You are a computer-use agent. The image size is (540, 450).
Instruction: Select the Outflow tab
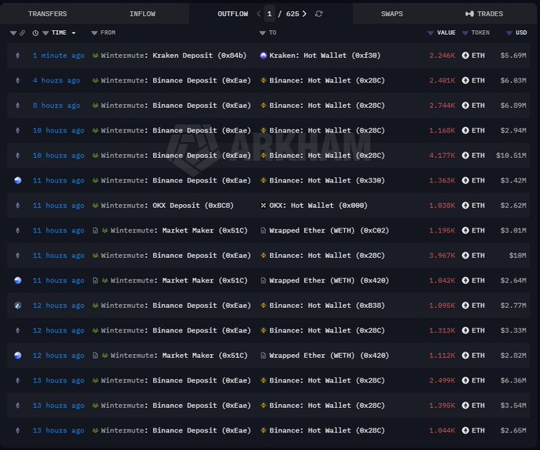tap(233, 13)
